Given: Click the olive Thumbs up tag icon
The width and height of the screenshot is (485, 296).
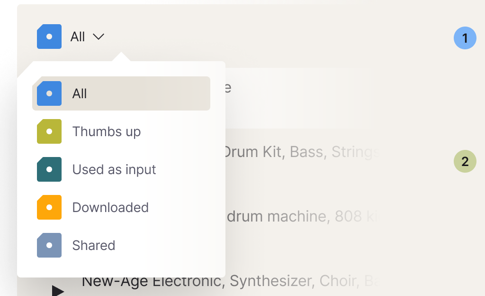Looking at the screenshot, I should pos(49,131).
